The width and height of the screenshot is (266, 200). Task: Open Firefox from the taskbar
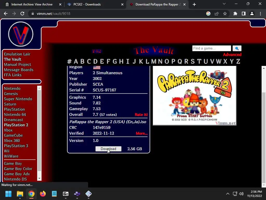point(43,193)
